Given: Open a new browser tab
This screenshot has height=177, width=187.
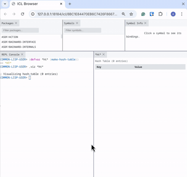Looking at the screenshot, I should click(70, 4).
